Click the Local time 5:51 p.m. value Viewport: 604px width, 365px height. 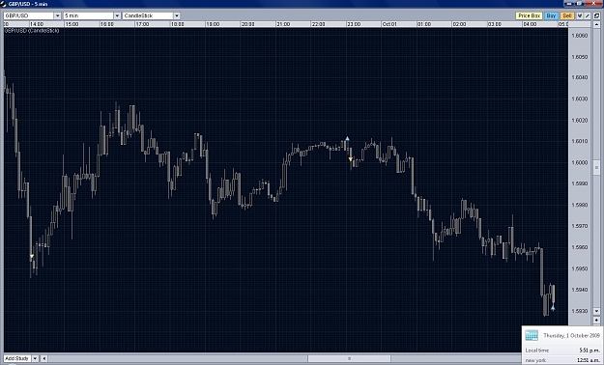590,351
